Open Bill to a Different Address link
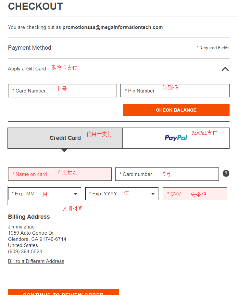Image resolution: width=238 pixels, height=295 pixels. click(x=36, y=261)
